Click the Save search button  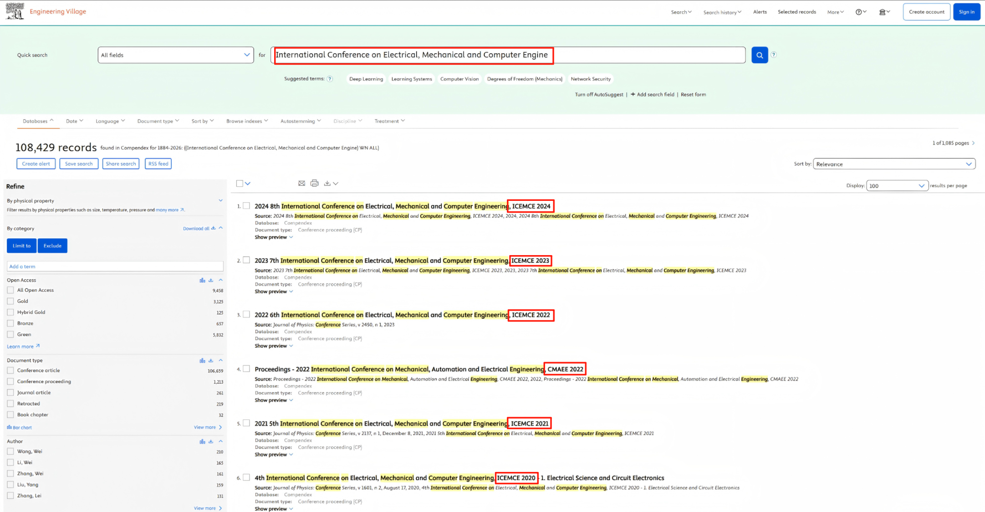pyautogui.click(x=79, y=164)
